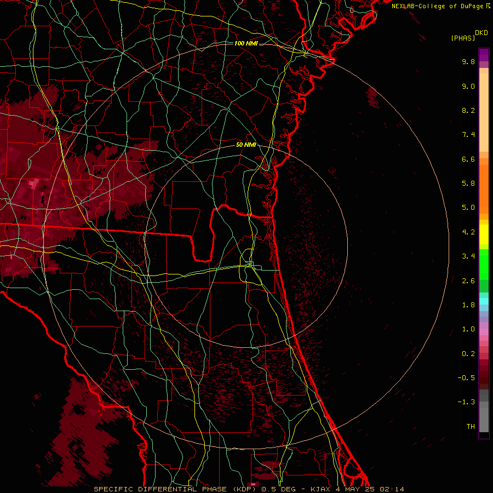Click the TH threshold label
The image size is (493, 493).
(471, 427)
